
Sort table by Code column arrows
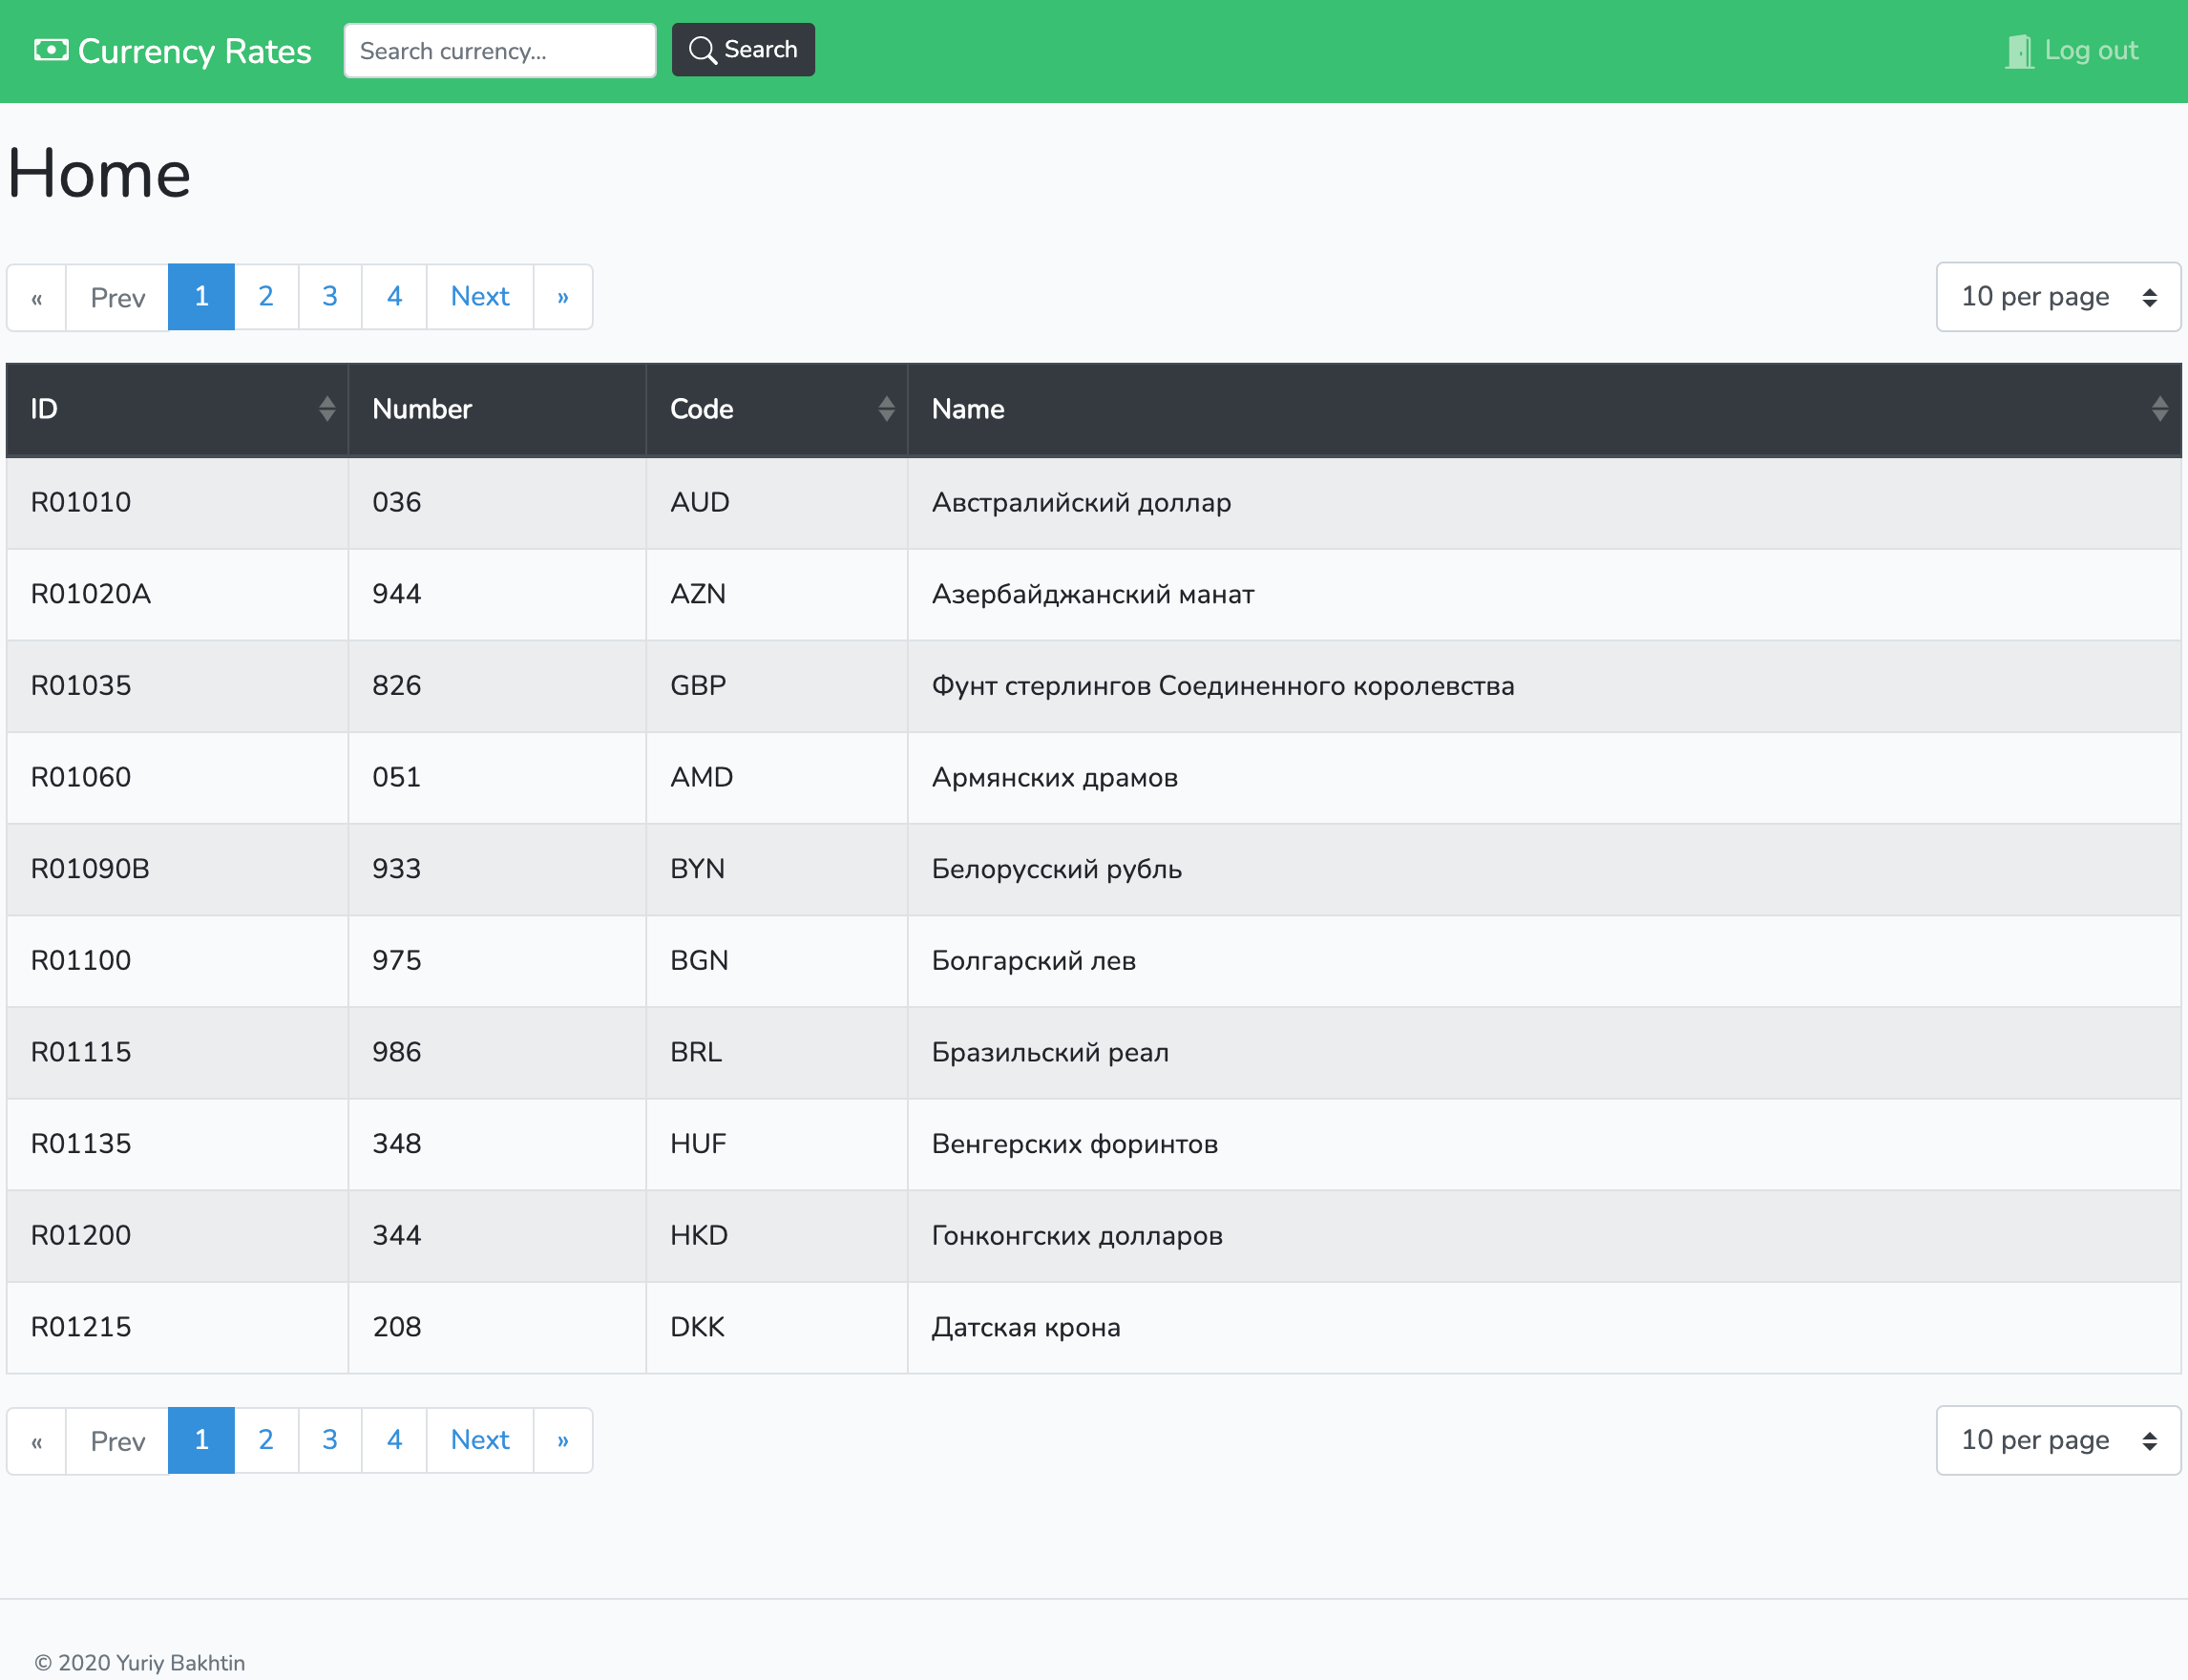(x=885, y=409)
